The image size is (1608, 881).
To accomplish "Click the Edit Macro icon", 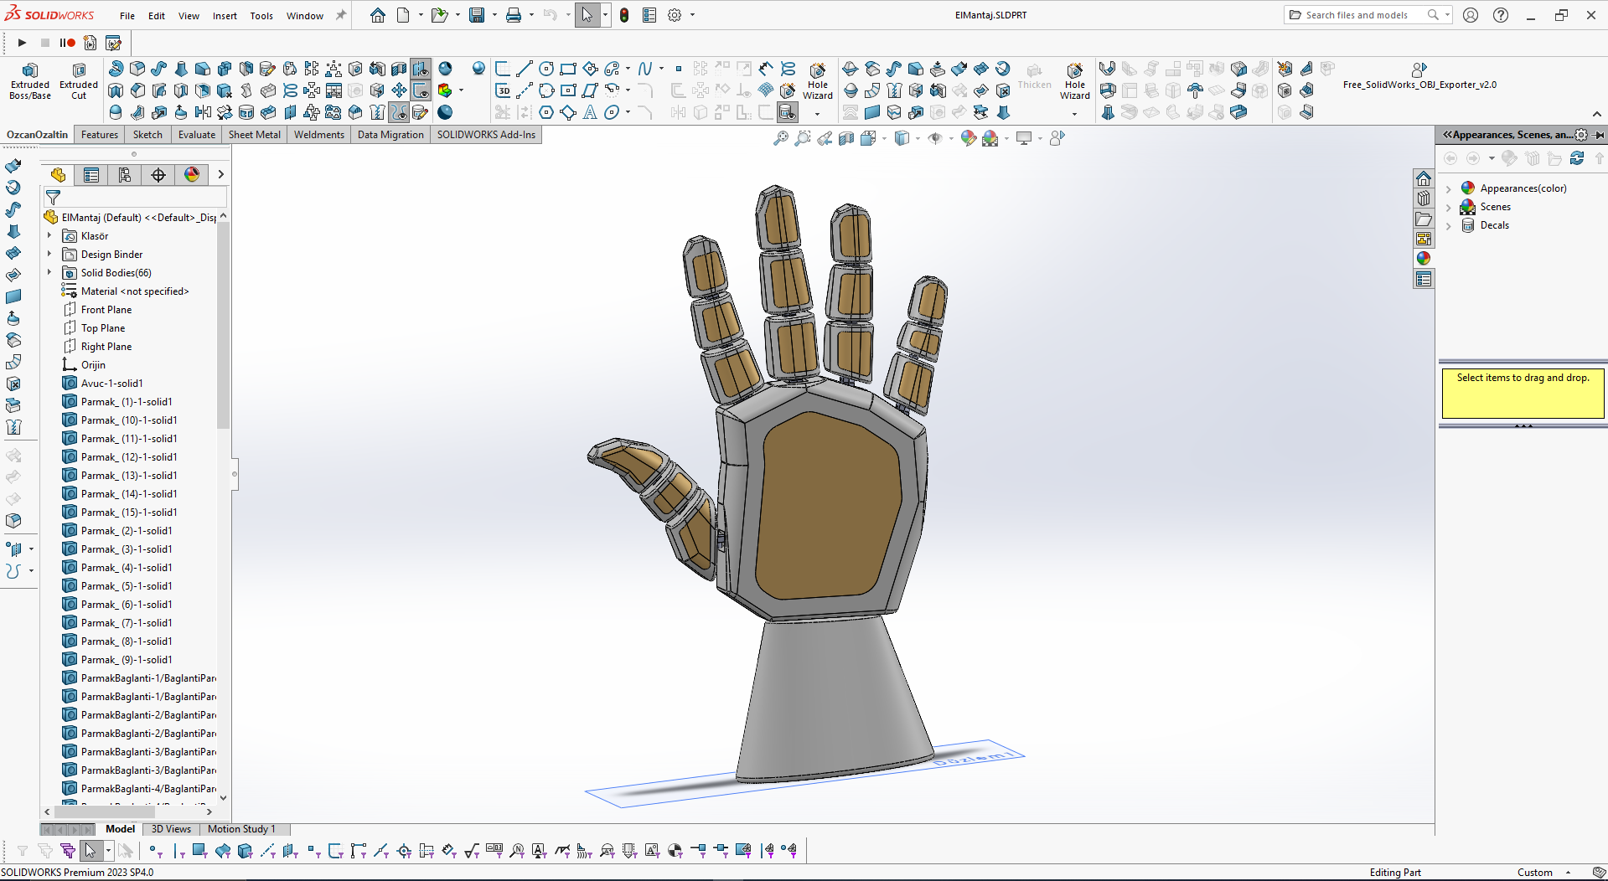I will point(113,43).
